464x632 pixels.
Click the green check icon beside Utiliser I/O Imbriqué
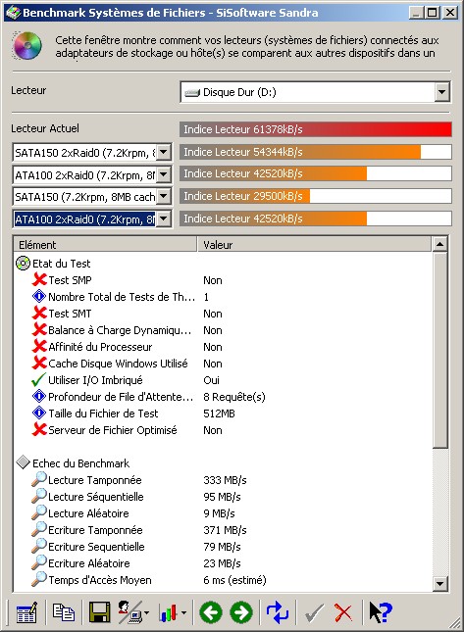[x=38, y=379]
